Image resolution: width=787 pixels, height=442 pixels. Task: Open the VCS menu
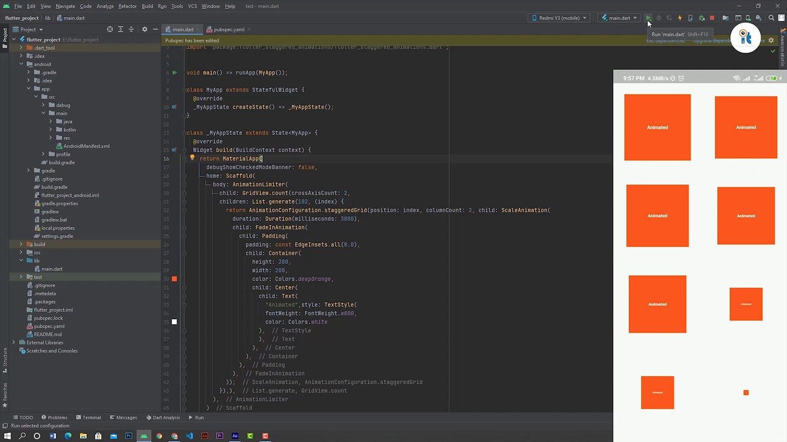point(192,6)
